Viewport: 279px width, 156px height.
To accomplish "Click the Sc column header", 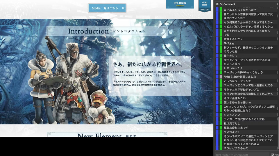I will [221, 4].
